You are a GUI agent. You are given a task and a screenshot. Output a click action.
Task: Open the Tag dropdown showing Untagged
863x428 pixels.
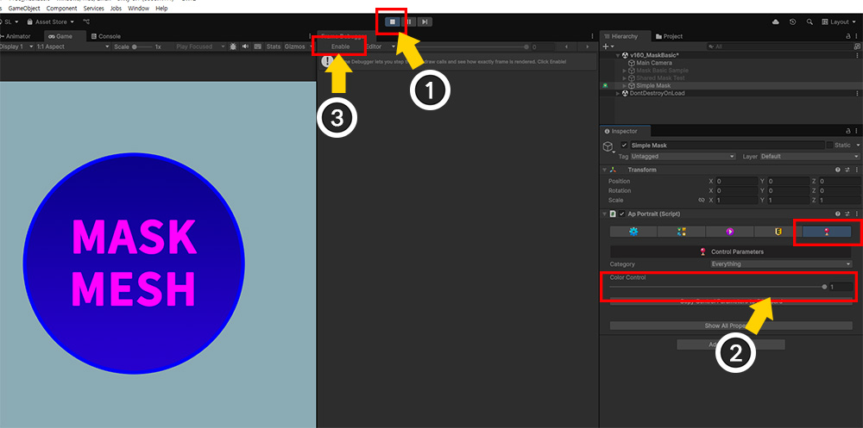click(x=683, y=157)
